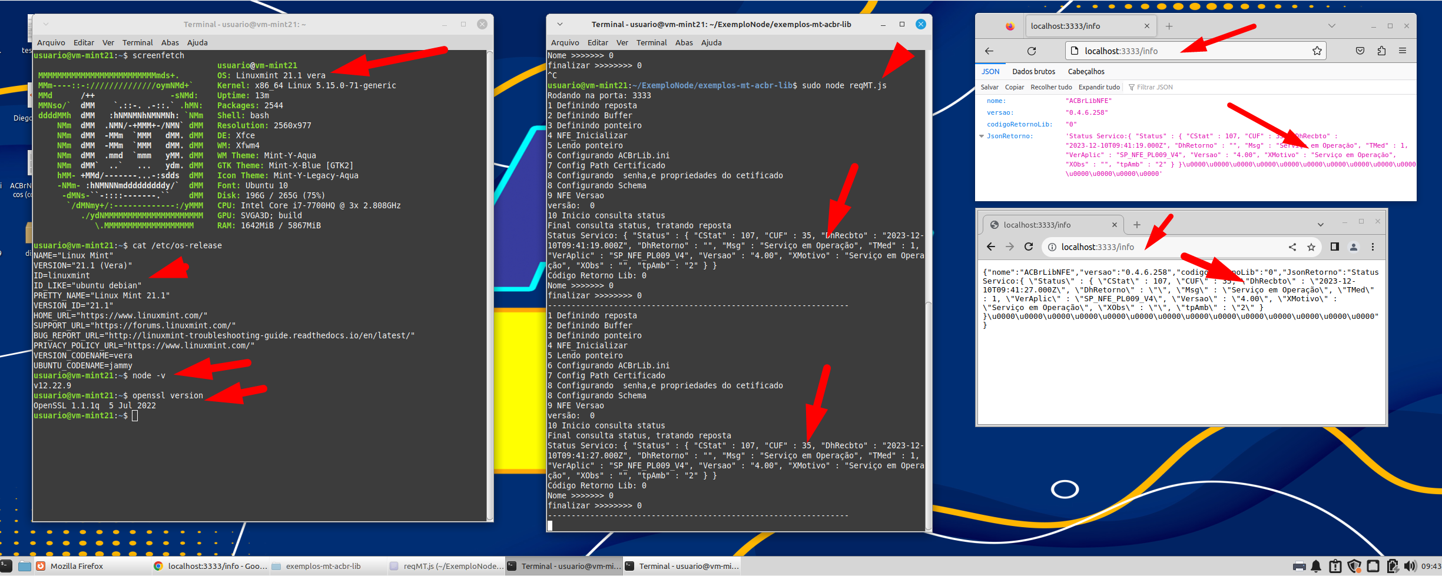Open Chrome tab search chevron
The height and width of the screenshot is (576, 1442).
pyautogui.click(x=1321, y=225)
